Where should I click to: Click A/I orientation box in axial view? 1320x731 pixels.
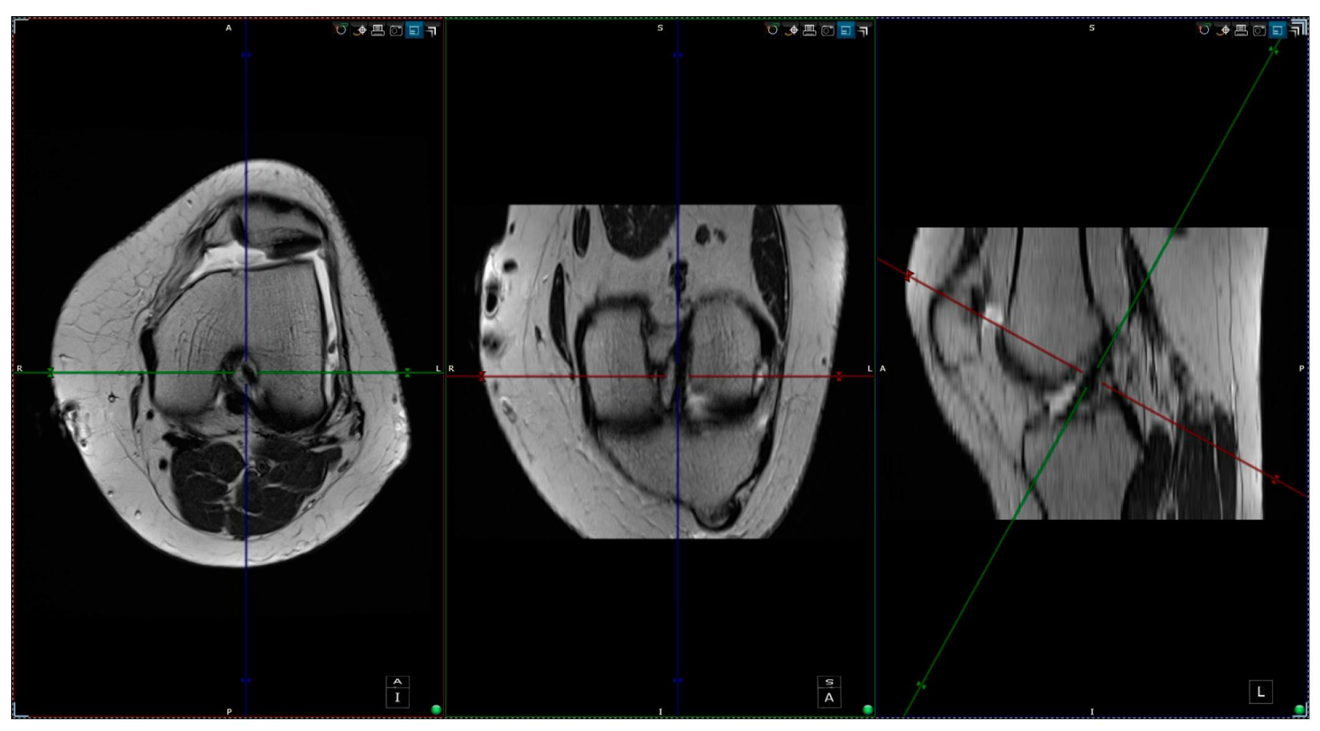(x=397, y=691)
